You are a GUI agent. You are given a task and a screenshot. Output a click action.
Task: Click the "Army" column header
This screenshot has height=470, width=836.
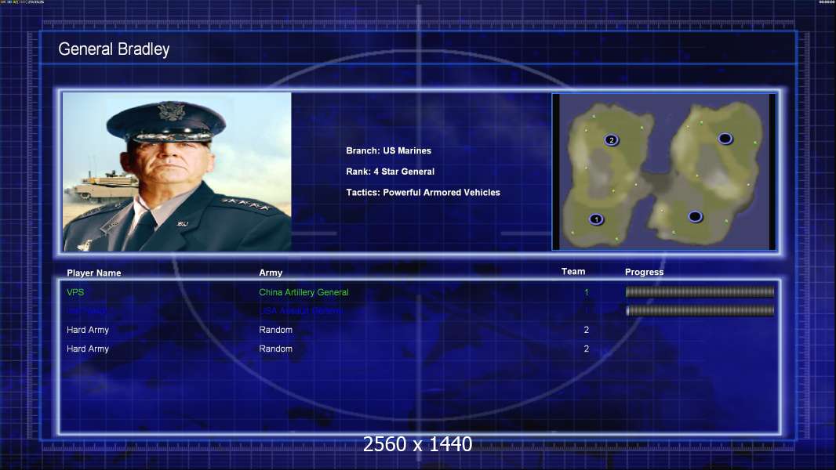(271, 273)
